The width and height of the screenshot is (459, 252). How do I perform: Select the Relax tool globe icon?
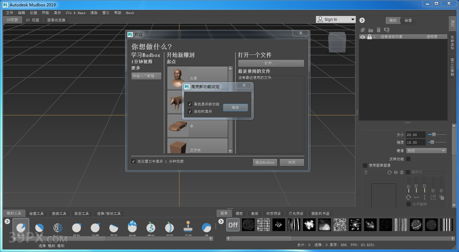click(x=58, y=228)
